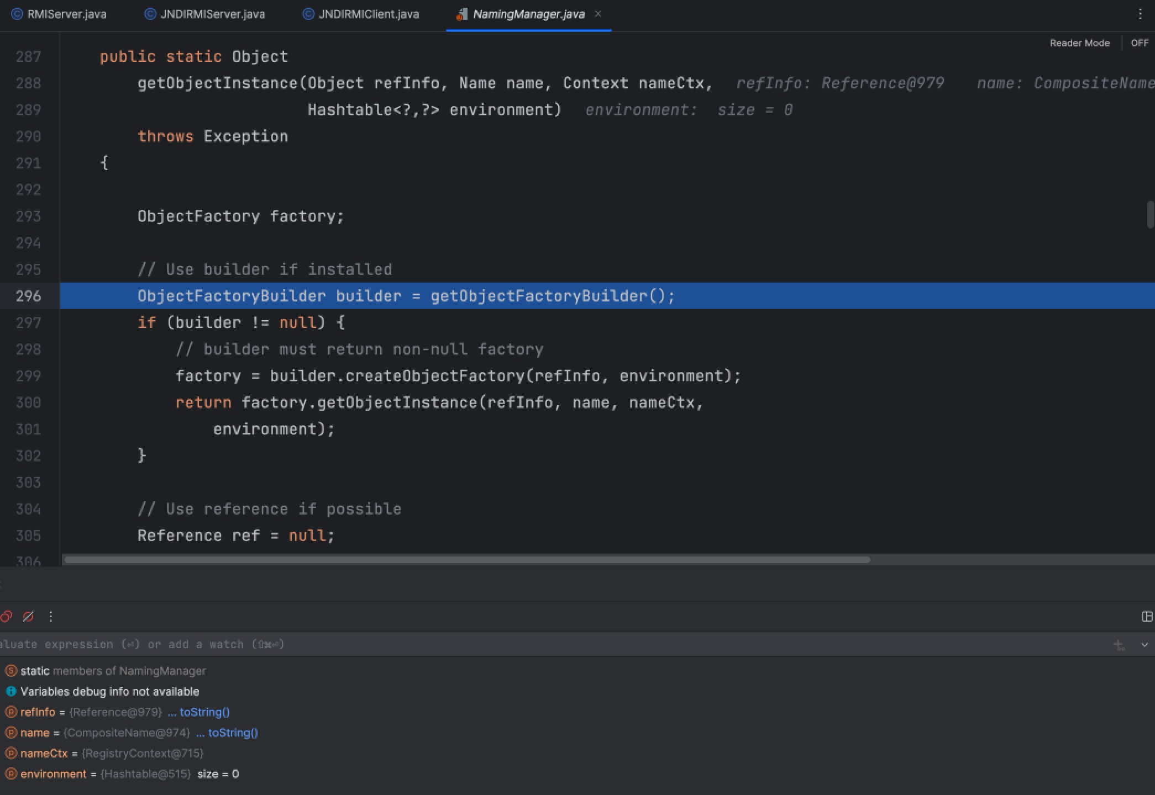The width and height of the screenshot is (1155, 795).
Task: Add expression to watches plus icon
Action: click(1119, 644)
